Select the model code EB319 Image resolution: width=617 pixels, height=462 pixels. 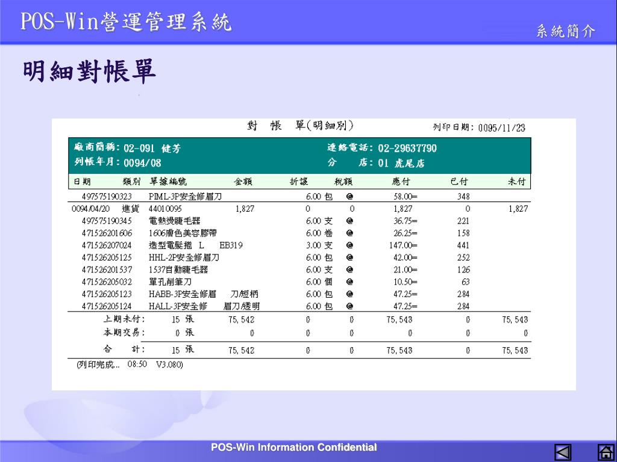pyautogui.click(x=231, y=245)
